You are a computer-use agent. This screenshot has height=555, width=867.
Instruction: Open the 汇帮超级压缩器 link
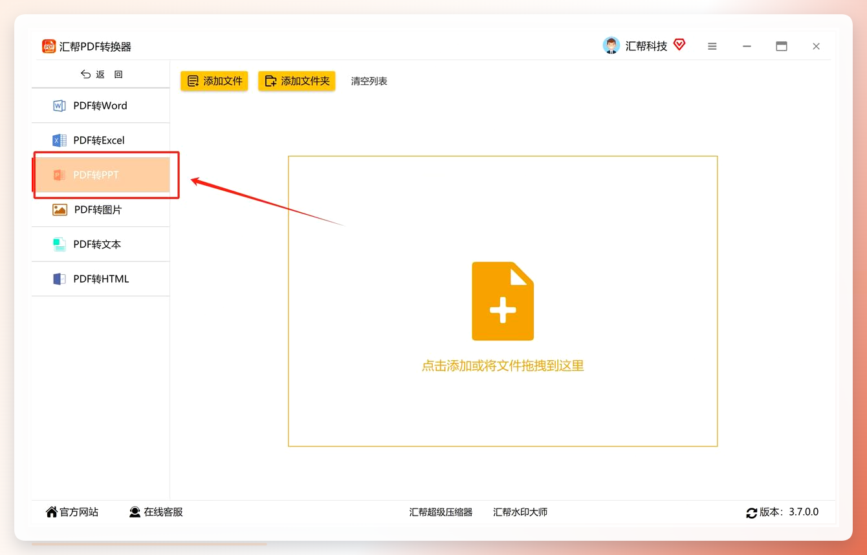pyautogui.click(x=441, y=512)
